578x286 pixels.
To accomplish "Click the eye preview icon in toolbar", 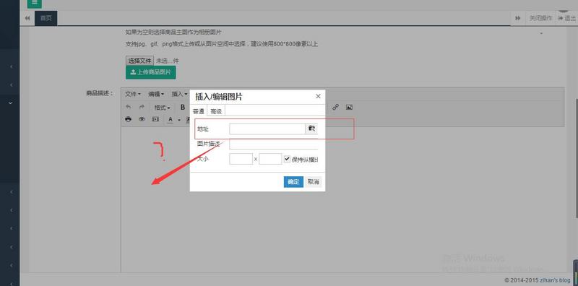I will 142,119.
